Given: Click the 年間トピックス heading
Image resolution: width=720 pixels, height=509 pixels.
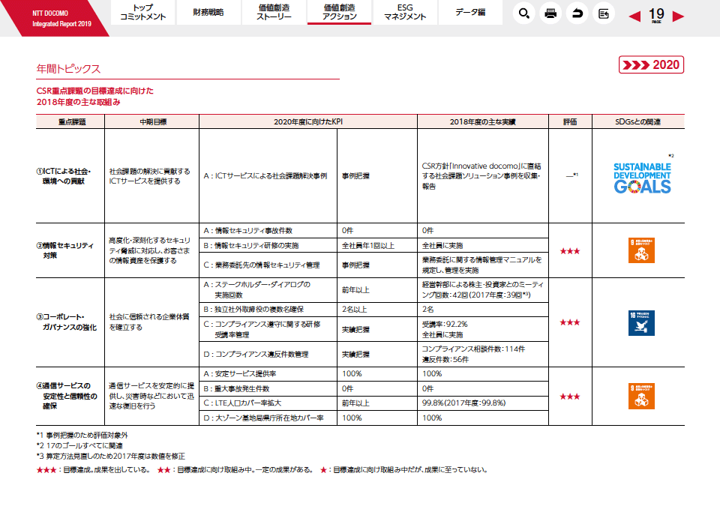Looking at the screenshot, I should tap(68, 69).
